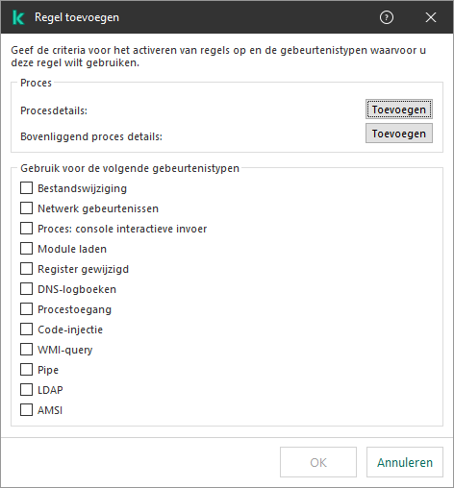454x488 pixels.
Task: Select the Module laden checkbox
Action: pos(26,249)
